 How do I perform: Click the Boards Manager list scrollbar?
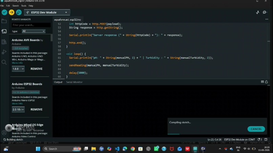(51, 38)
